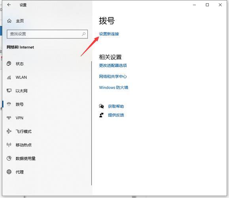This screenshot has height=198, width=229.
Task: Click the 网络和 Internet heading text
Action: coord(20,47)
